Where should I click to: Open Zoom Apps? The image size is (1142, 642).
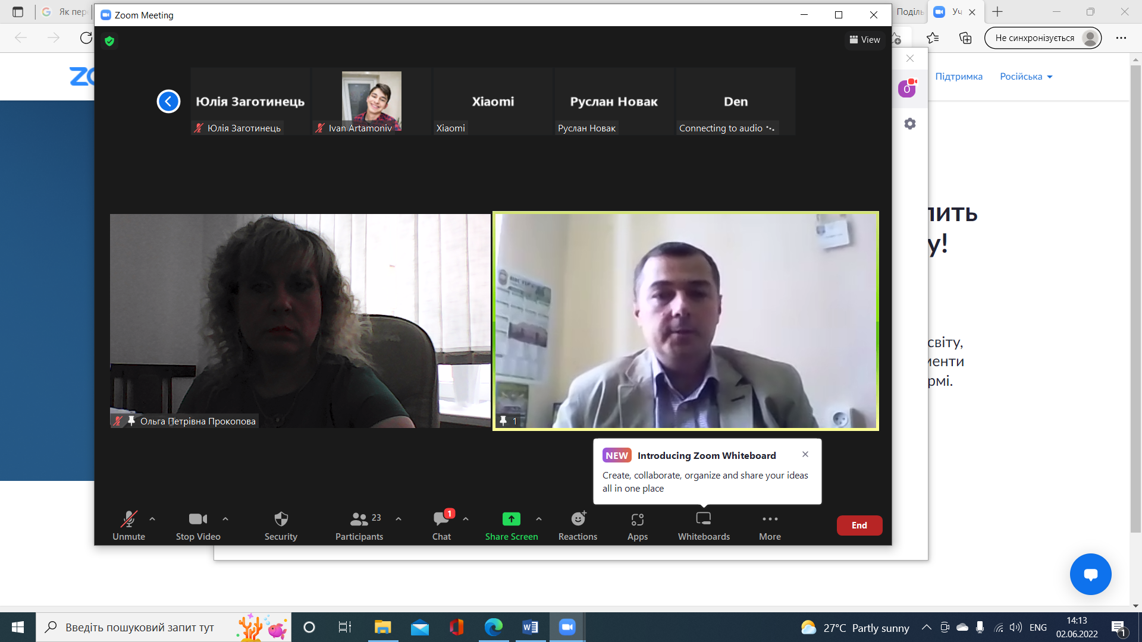pyautogui.click(x=637, y=525)
